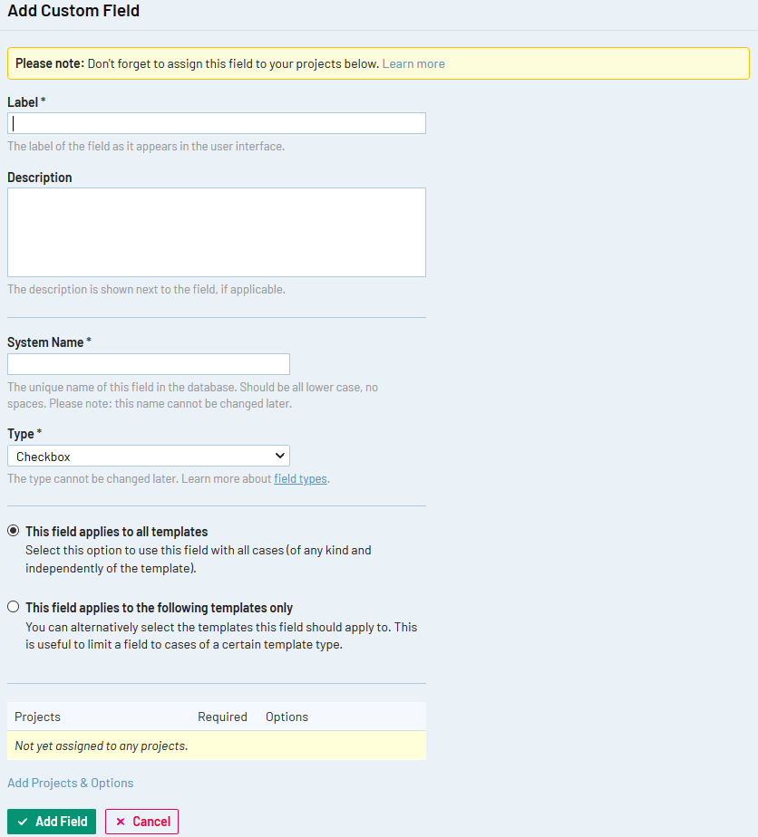Click the 'Add Custom Field' page heading

tap(73, 12)
